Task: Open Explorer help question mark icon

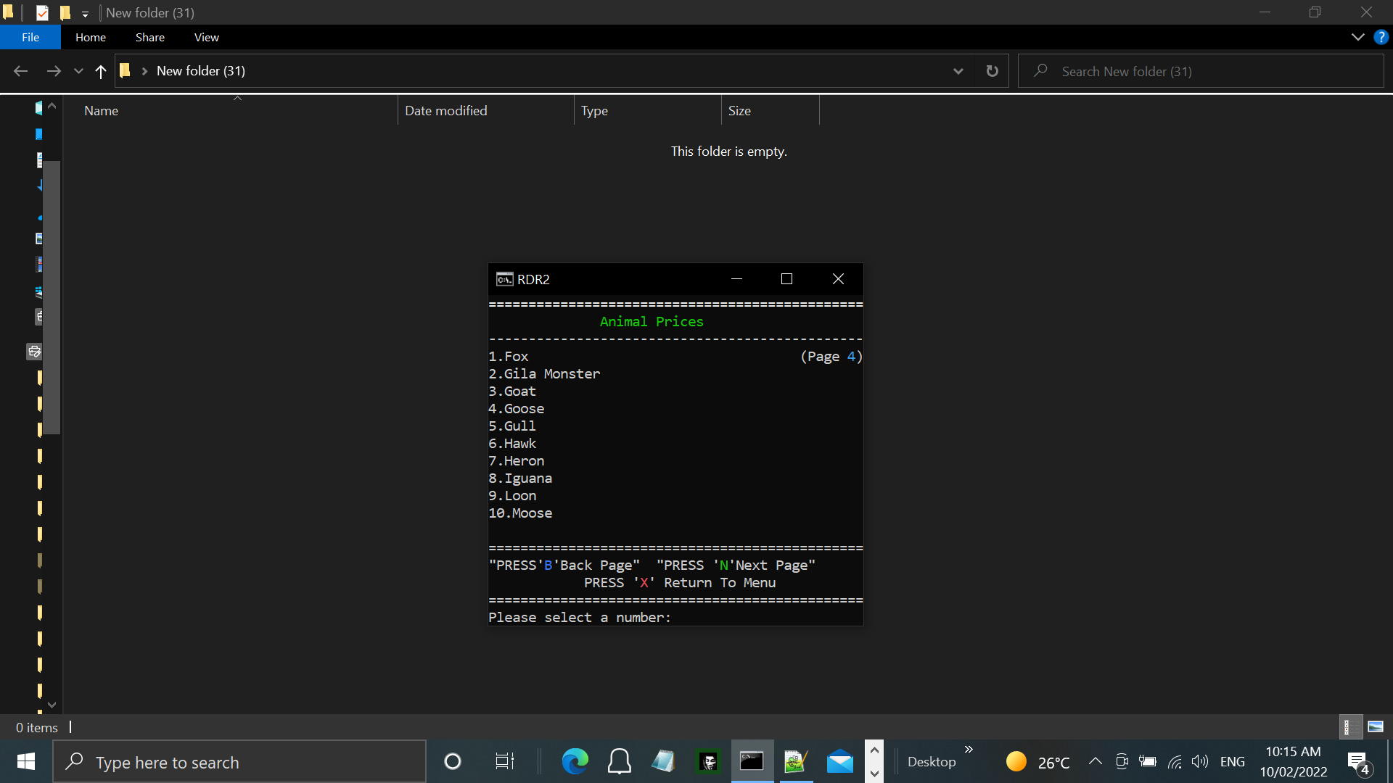Action: 1381,37
